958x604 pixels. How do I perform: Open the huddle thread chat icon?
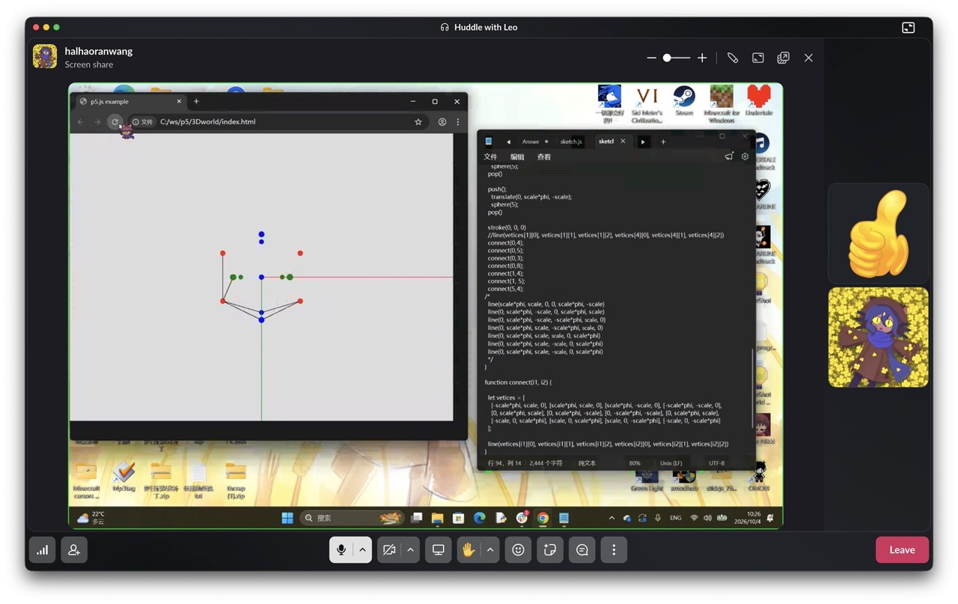point(582,550)
